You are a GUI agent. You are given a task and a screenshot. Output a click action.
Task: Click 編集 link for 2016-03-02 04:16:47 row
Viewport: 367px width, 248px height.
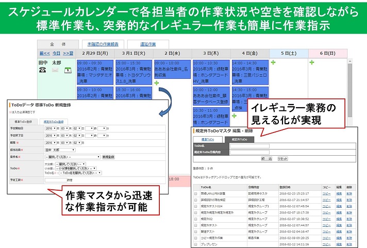[x=339, y=232]
